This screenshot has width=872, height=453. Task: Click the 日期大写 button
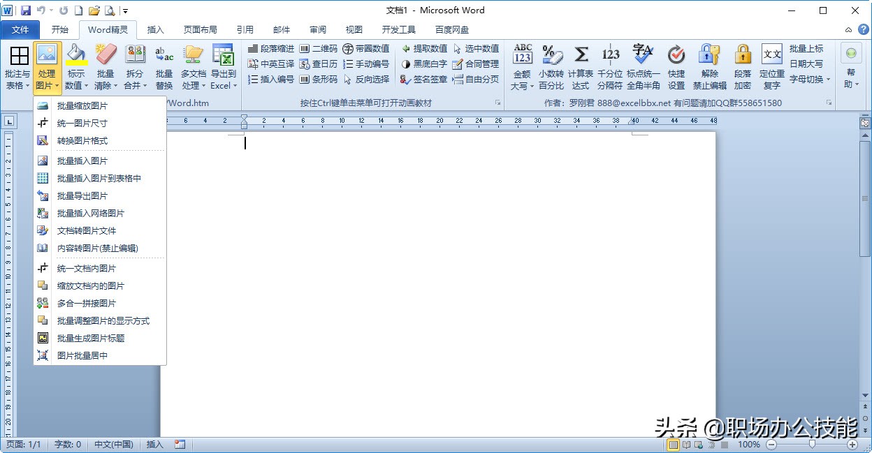[806, 64]
